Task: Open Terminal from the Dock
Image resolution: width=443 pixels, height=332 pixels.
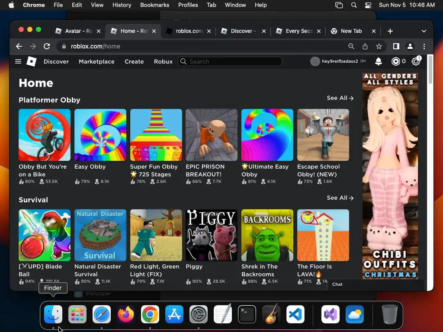Action: [247, 314]
